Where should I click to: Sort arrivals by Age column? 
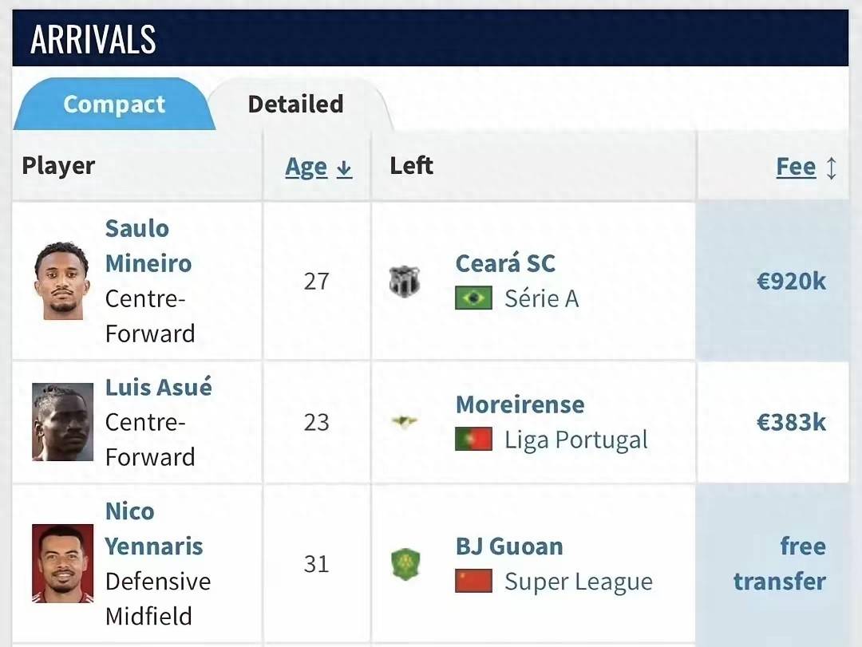point(306,168)
